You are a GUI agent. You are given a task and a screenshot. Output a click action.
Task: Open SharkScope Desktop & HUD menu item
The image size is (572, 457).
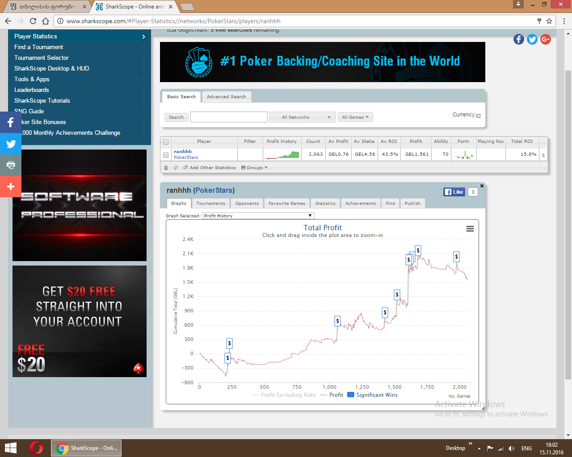point(80,68)
